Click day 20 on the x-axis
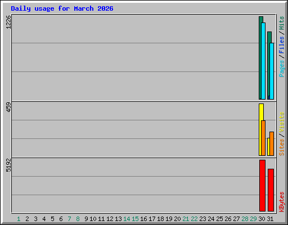 pyautogui.click(x=177, y=219)
